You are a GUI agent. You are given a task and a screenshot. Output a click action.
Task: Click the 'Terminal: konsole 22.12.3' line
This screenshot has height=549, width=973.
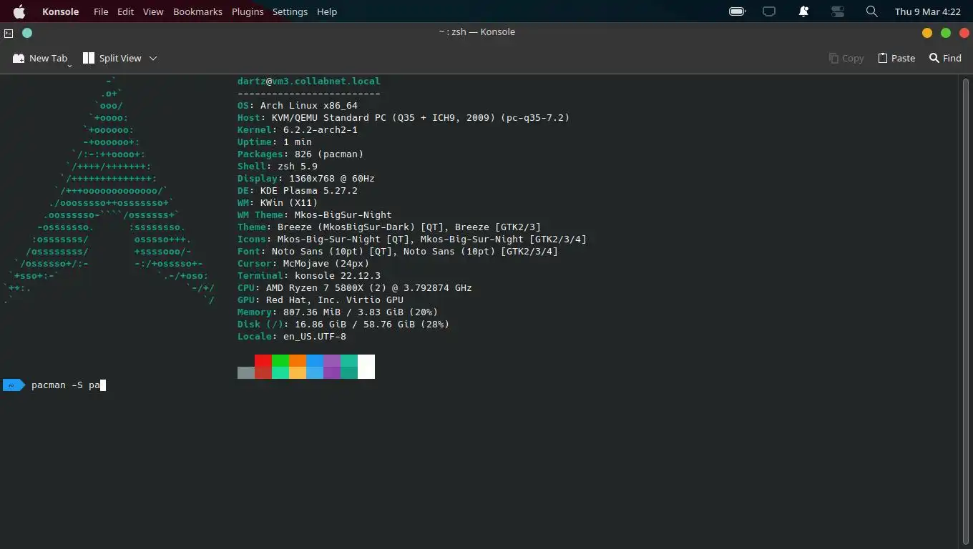pyautogui.click(x=309, y=275)
